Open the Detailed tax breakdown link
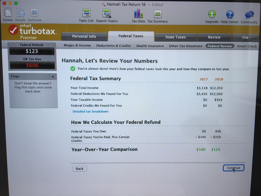 point(90,112)
